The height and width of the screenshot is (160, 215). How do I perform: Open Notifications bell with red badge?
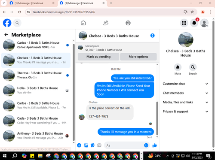(194, 23)
